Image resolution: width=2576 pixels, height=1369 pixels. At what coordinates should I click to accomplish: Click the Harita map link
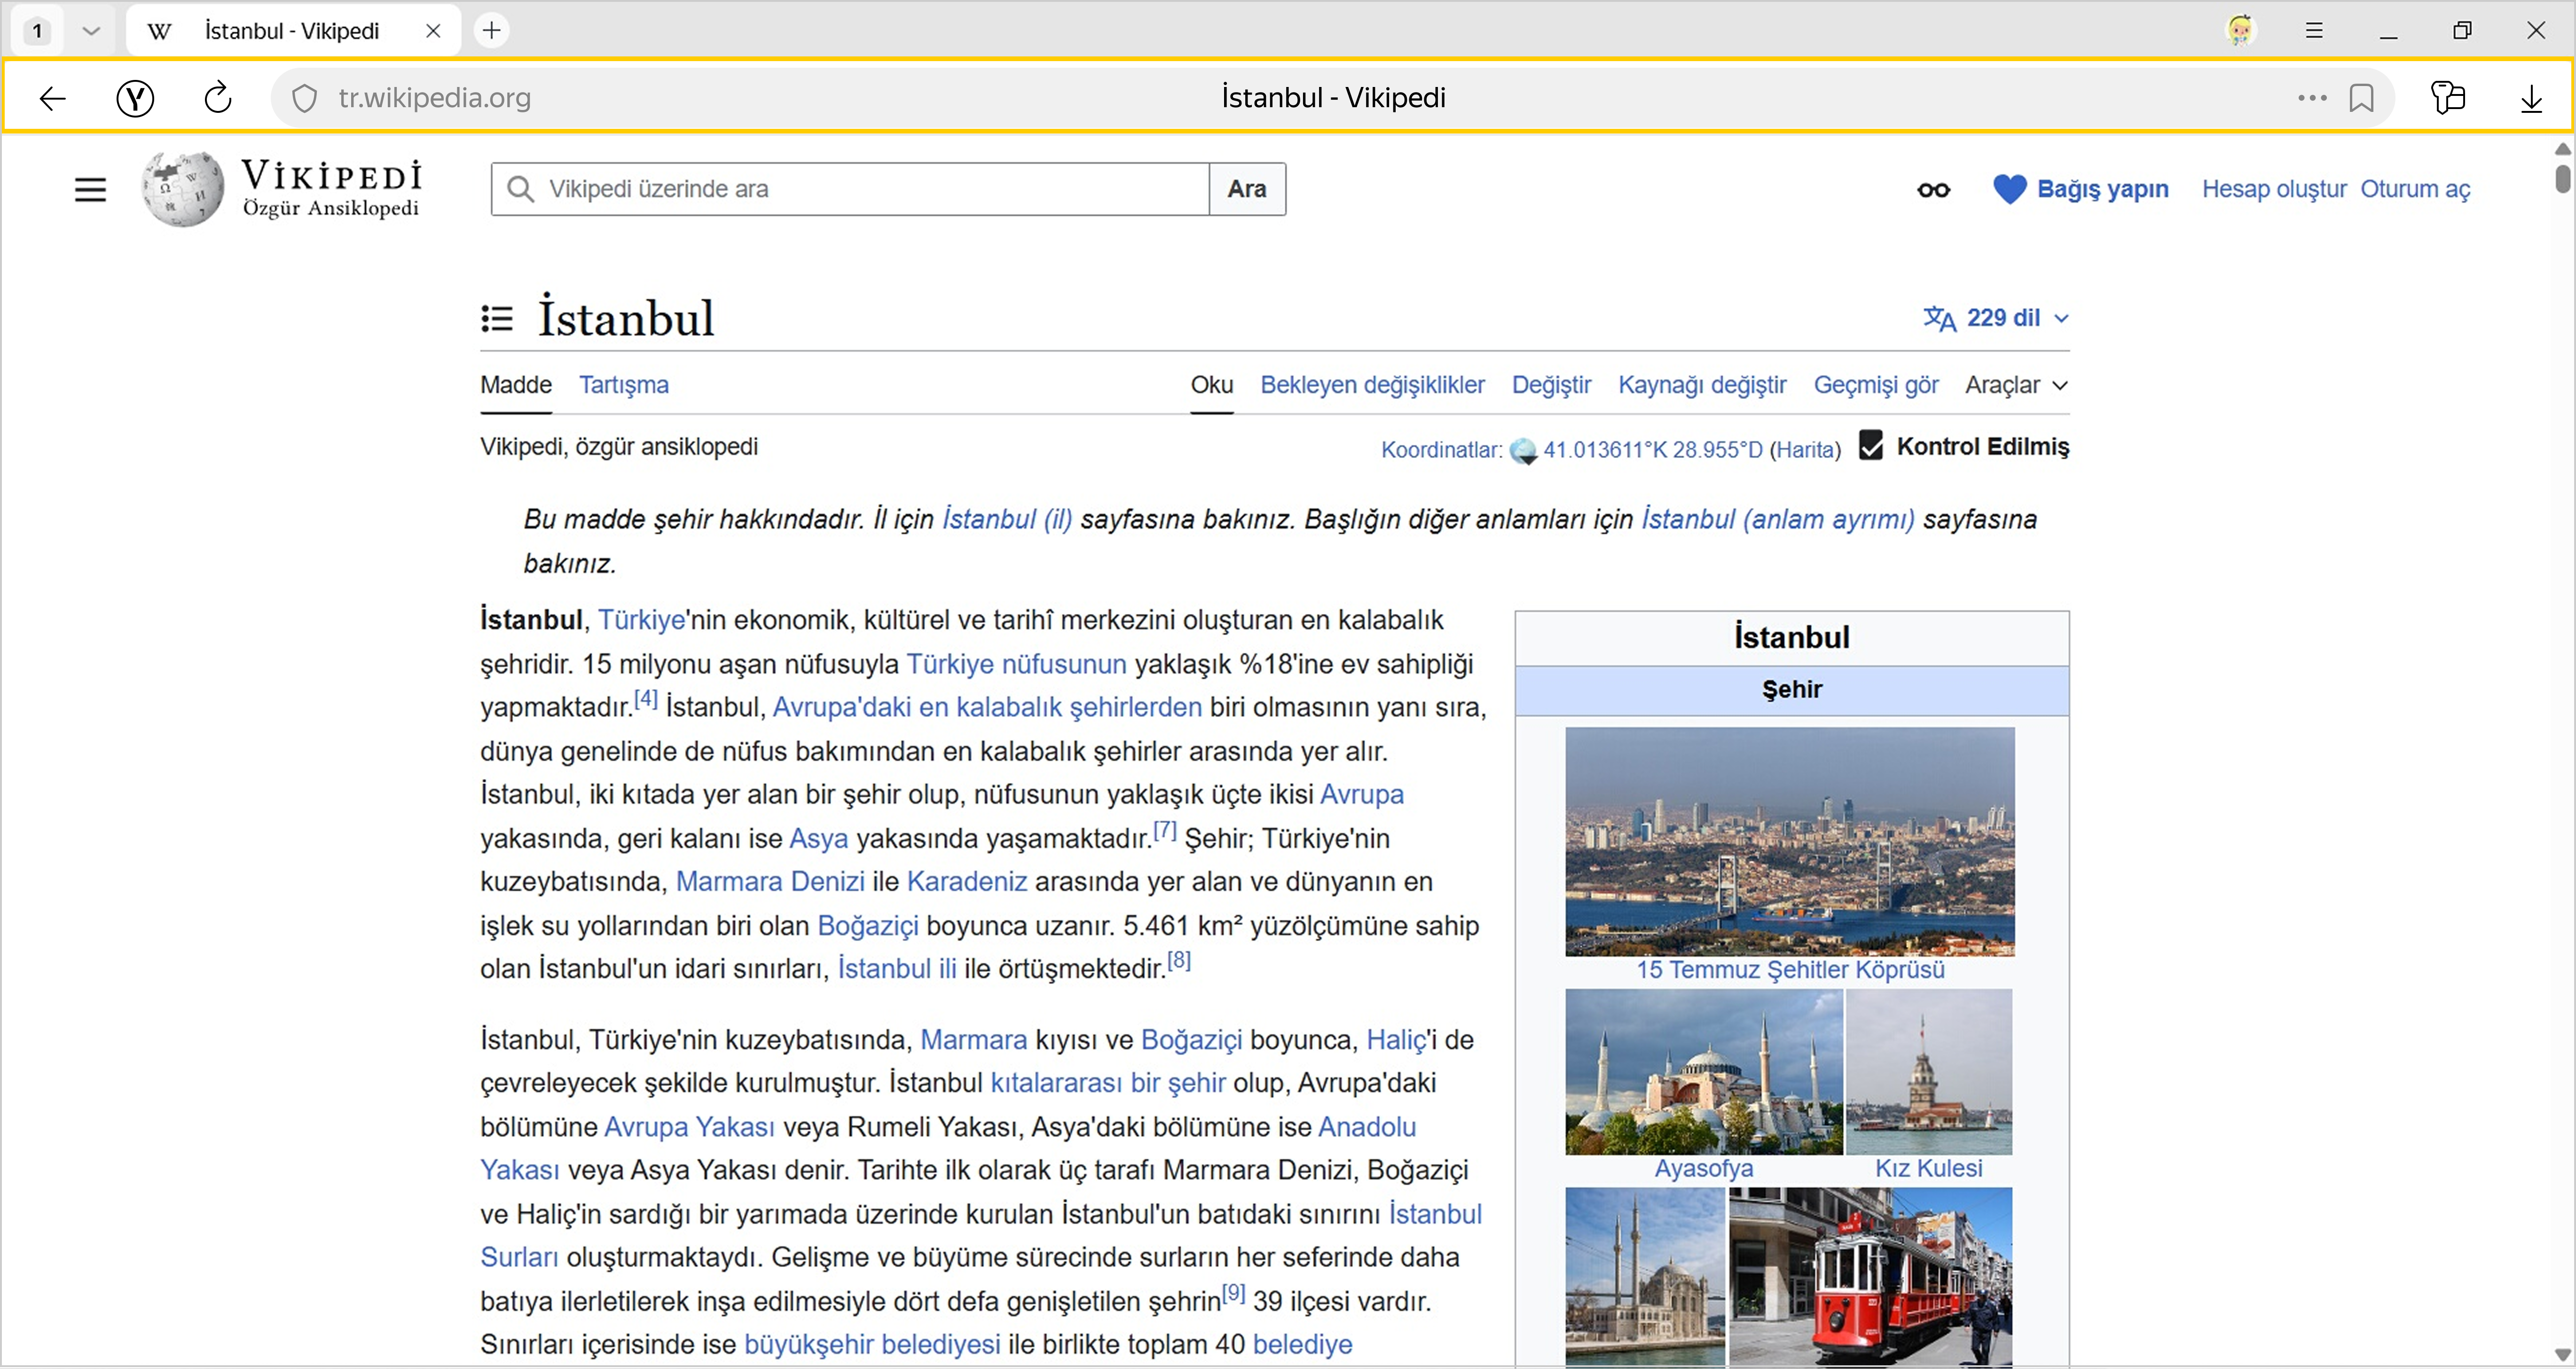1805,450
